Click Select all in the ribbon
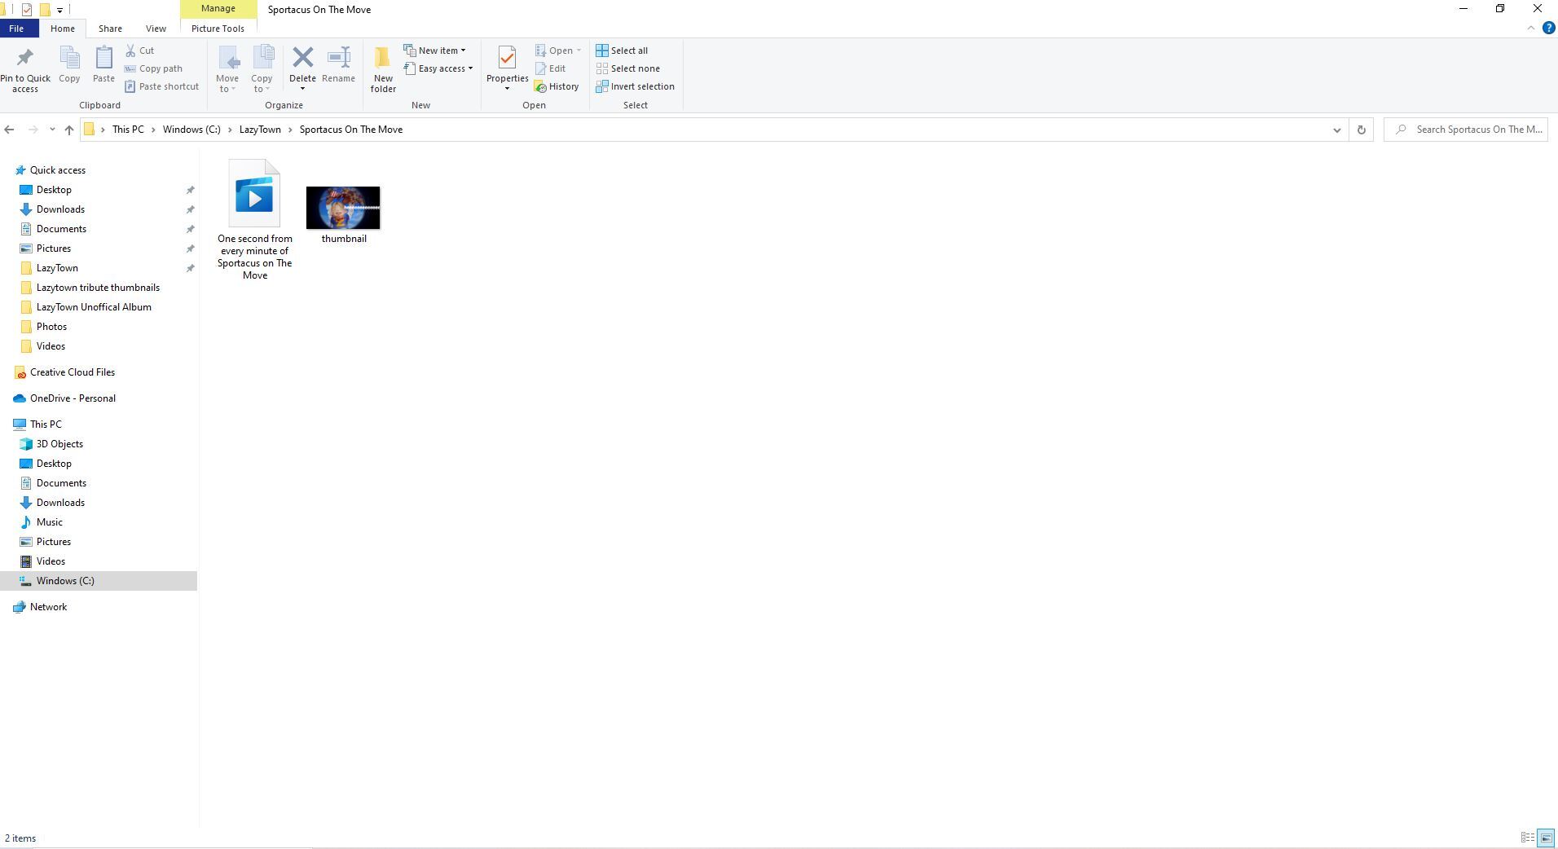The image size is (1558, 849). 623,51
